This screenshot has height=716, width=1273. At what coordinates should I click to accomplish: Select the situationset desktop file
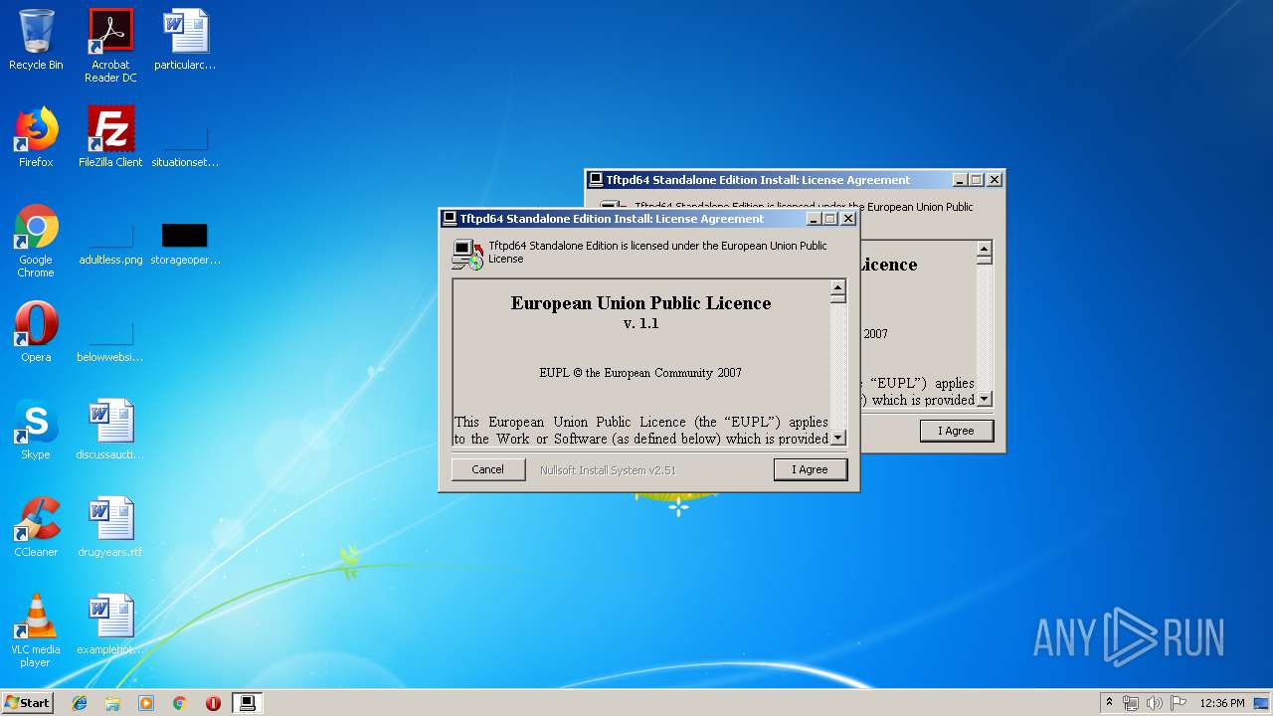pyautogui.click(x=185, y=147)
